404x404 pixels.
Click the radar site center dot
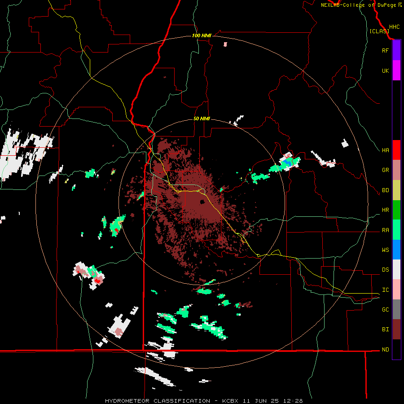pyautogui.click(x=202, y=202)
